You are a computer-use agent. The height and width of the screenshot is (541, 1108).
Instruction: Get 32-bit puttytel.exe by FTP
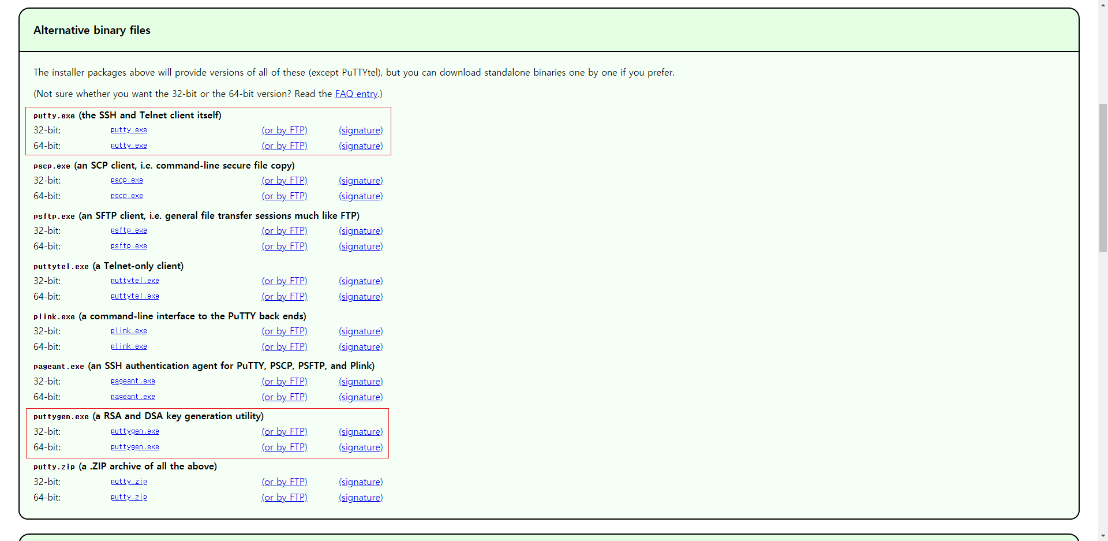[x=285, y=281]
